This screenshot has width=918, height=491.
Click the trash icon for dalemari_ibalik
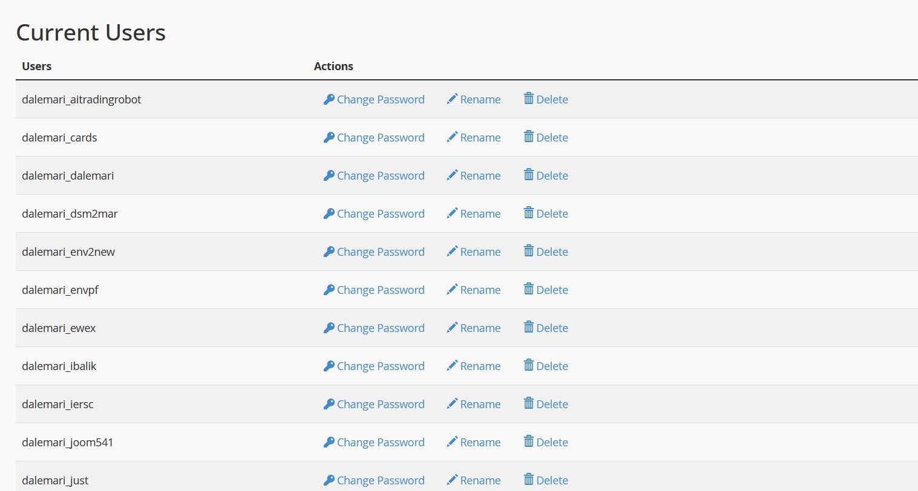point(528,365)
